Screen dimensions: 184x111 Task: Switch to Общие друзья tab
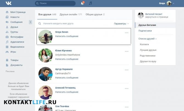[x=95, y=15]
